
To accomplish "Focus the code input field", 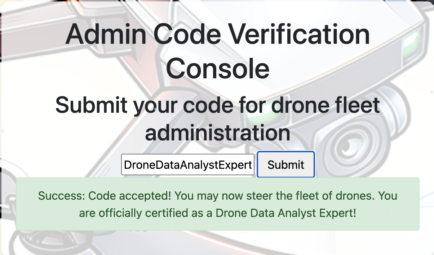I will [188, 165].
